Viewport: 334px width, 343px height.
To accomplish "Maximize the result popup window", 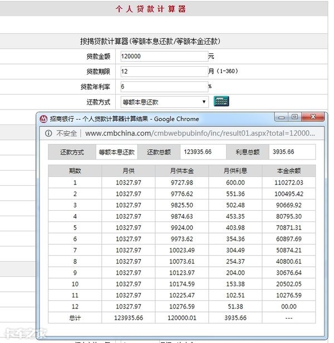I will tap(295, 117).
